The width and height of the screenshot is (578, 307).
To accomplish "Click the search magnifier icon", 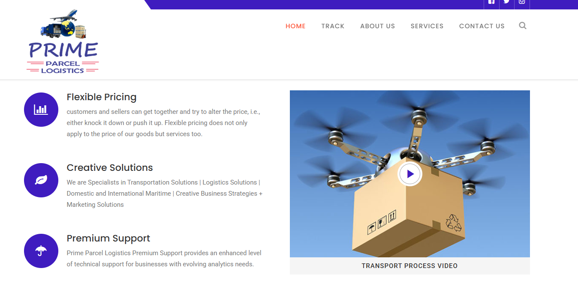I will [x=522, y=26].
